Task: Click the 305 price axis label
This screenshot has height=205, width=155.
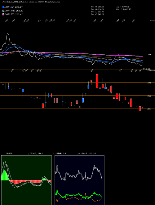Action: pos(149,55)
